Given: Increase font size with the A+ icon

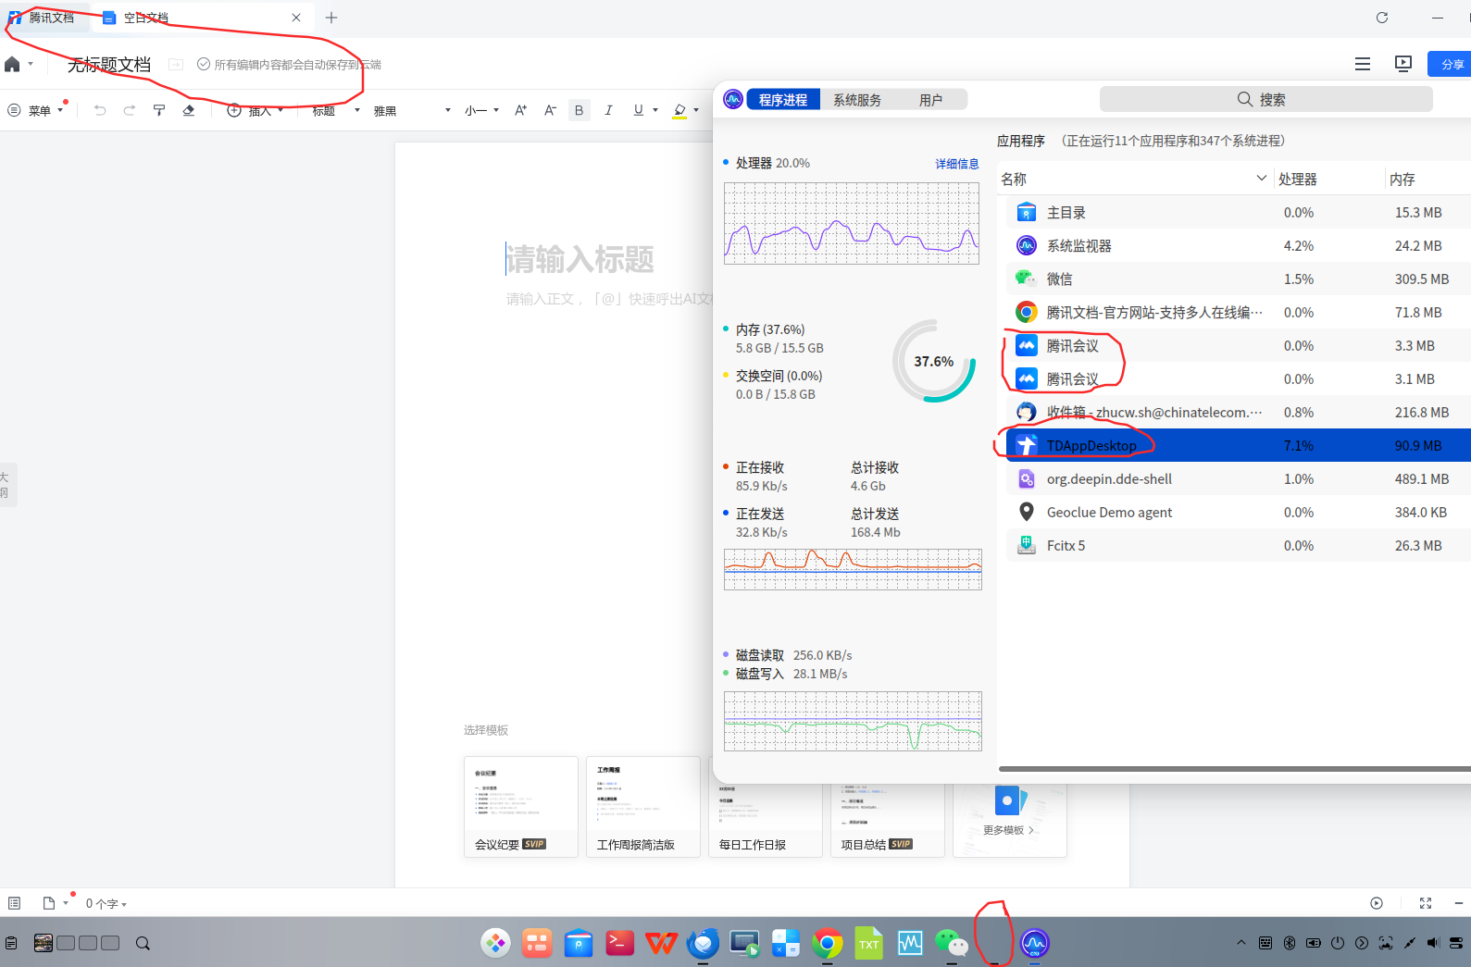Looking at the screenshot, I should pyautogui.click(x=521, y=110).
